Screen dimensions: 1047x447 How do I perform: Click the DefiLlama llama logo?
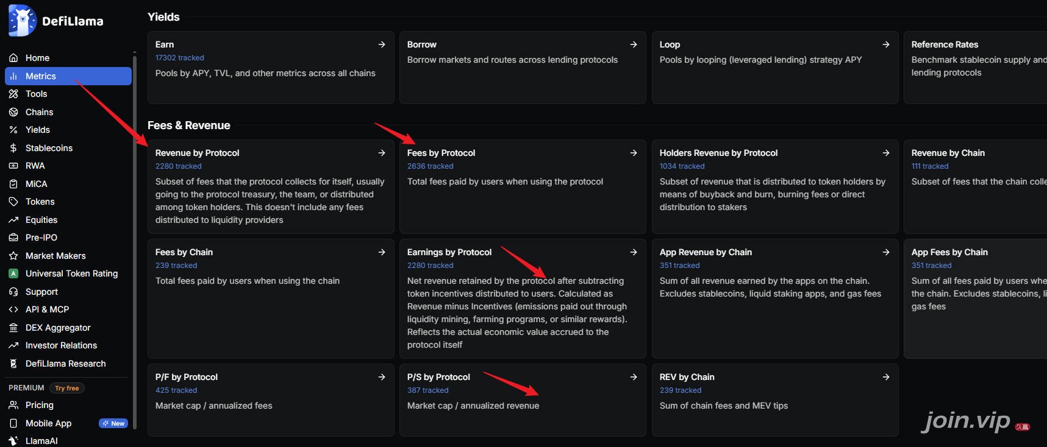(x=23, y=21)
